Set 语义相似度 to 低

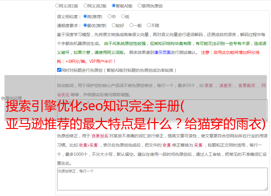click(x=123, y=16)
